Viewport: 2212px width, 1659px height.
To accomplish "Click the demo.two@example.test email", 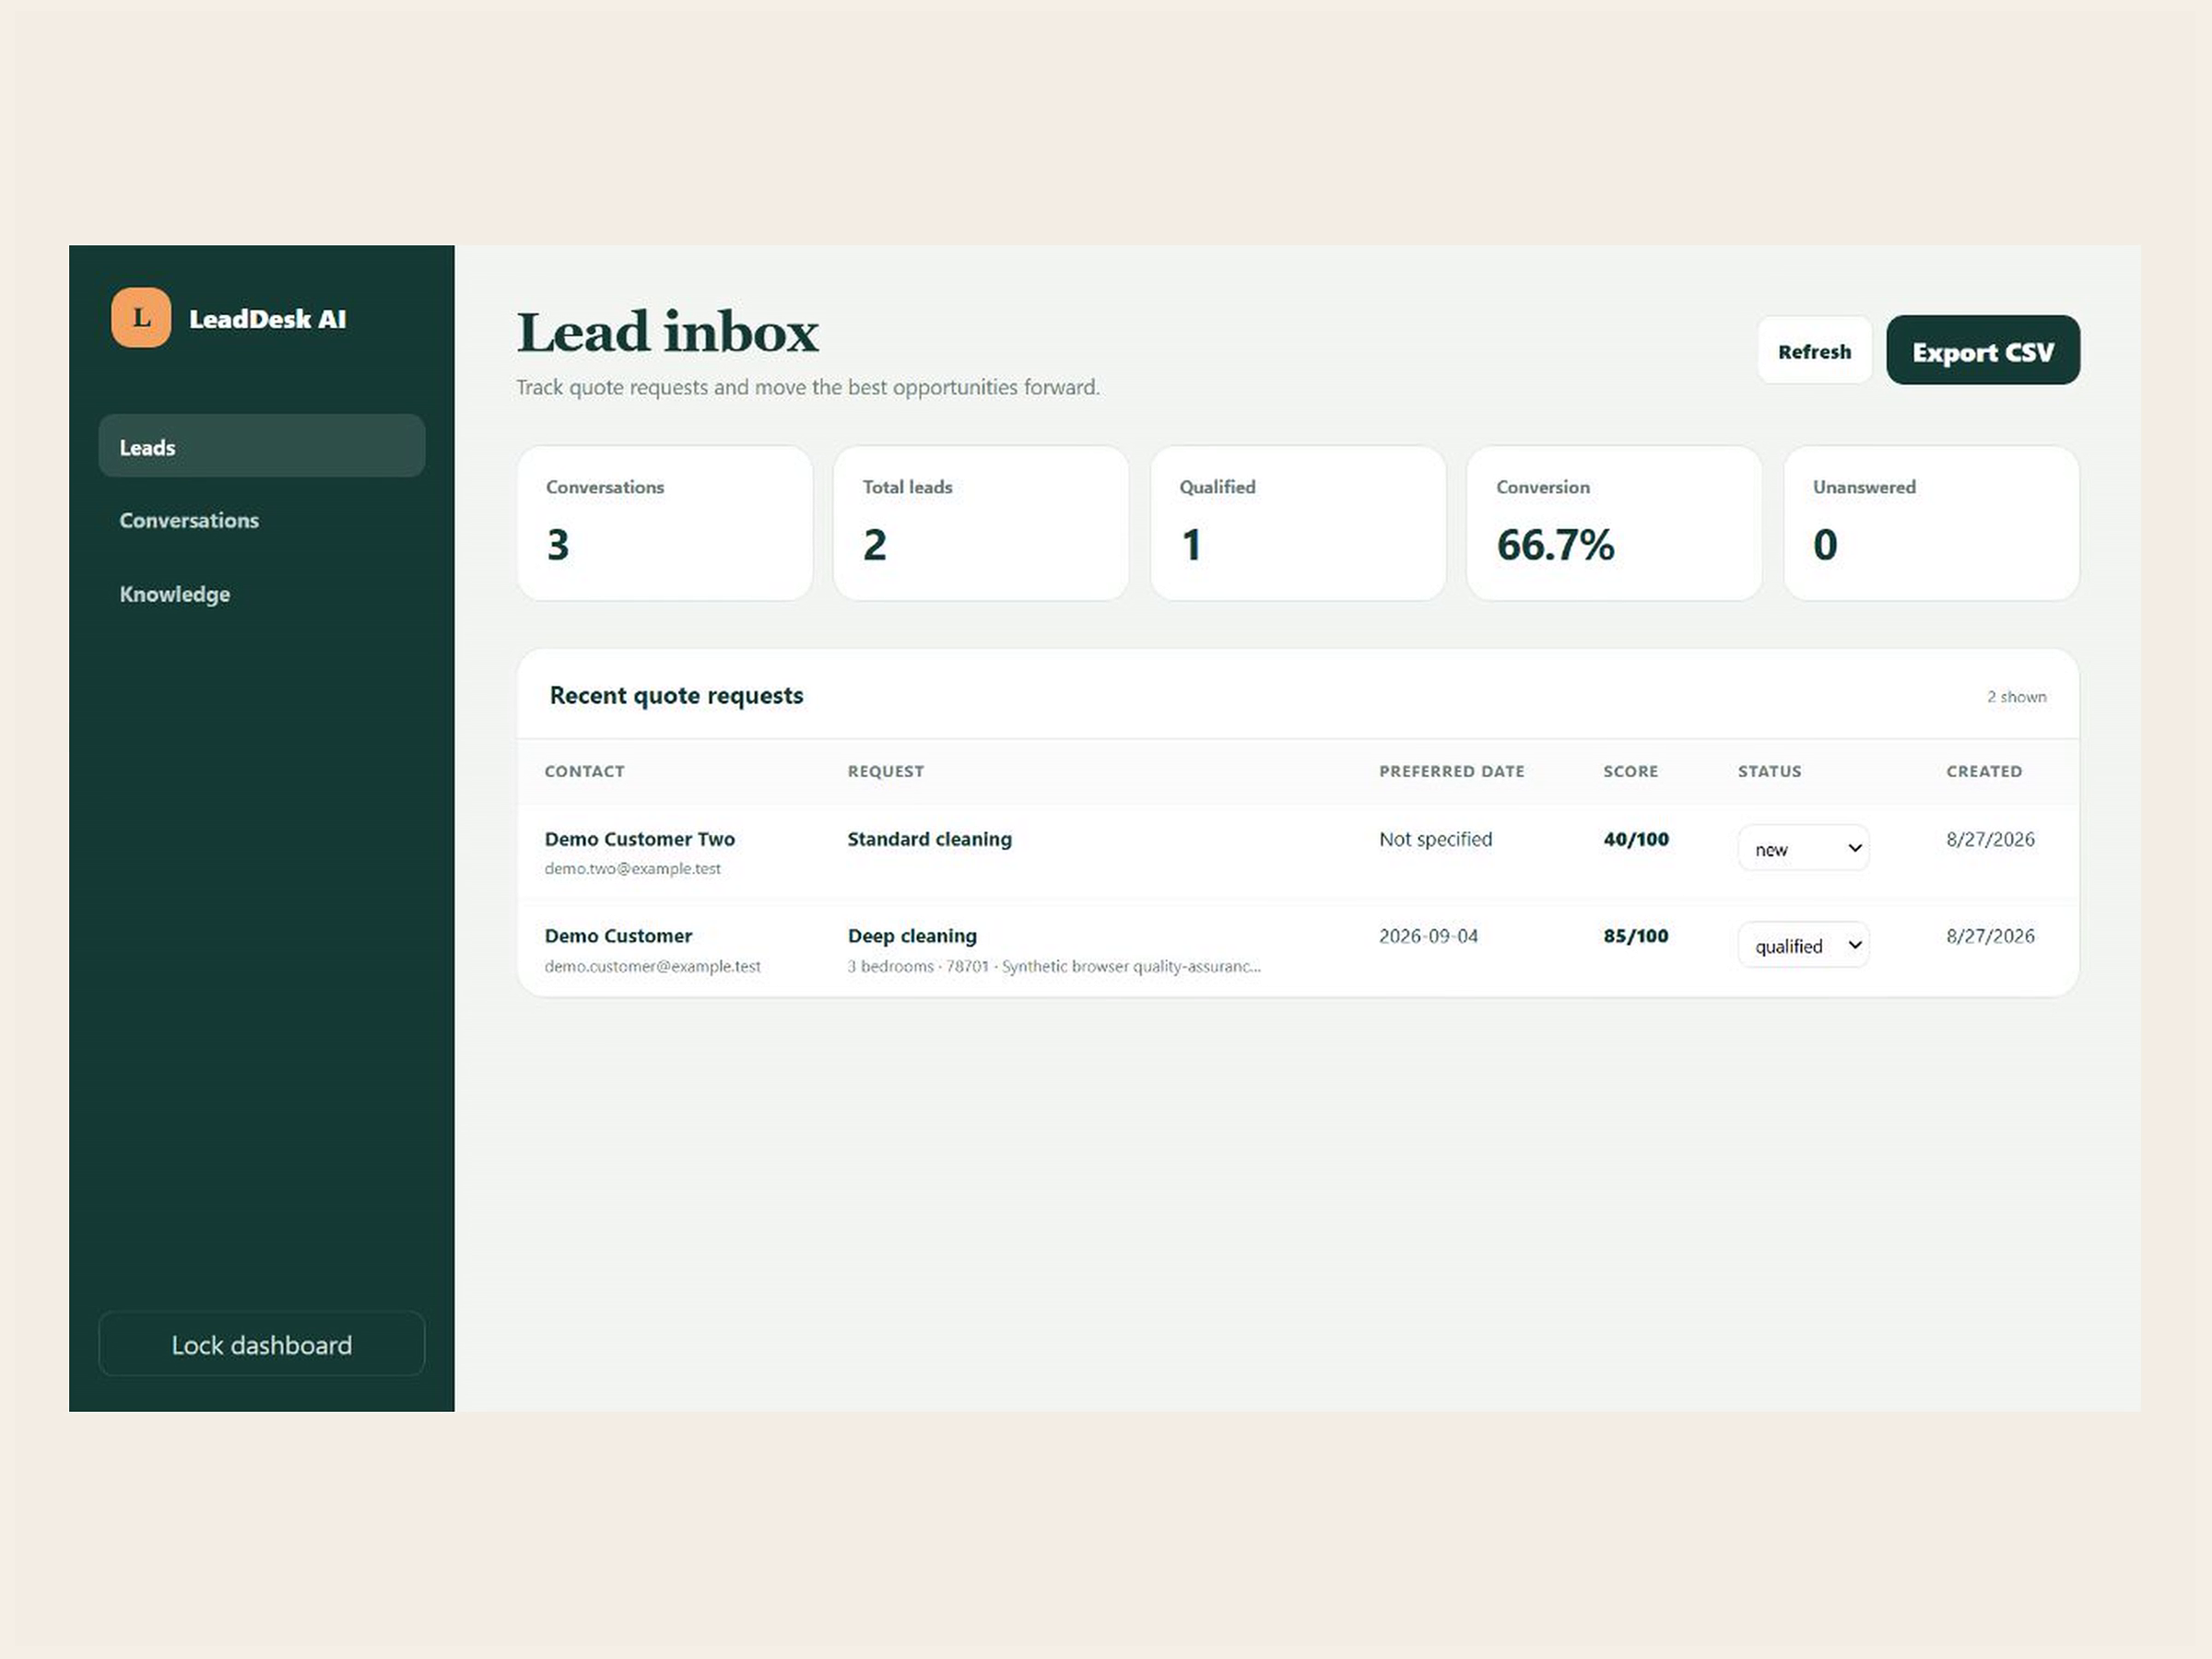I will (633, 869).
